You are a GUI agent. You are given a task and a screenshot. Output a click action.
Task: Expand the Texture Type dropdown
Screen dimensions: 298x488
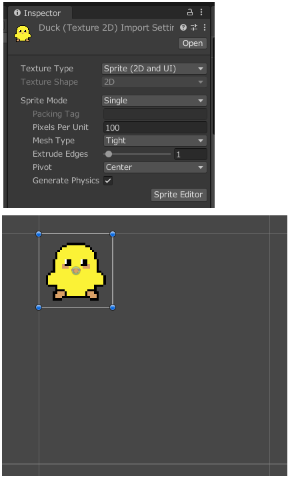click(154, 69)
